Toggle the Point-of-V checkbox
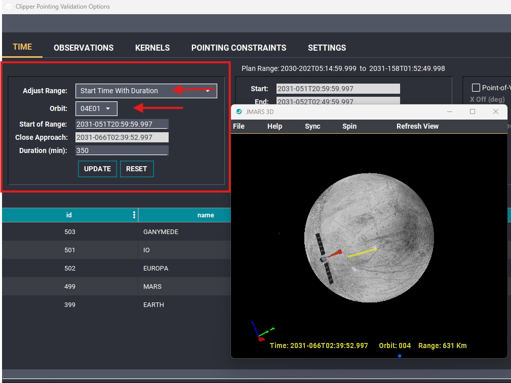The width and height of the screenshot is (511, 383). [476, 88]
